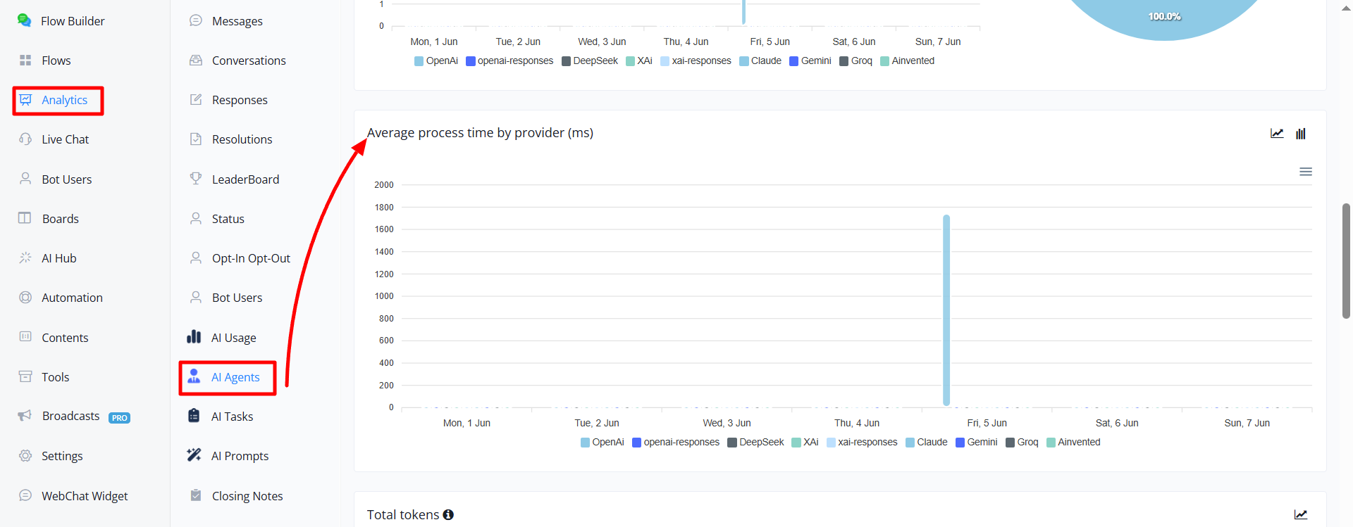Screen dimensions: 1353x527
Task: Toggle OpenAi series in process time legend
Action: (x=603, y=443)
